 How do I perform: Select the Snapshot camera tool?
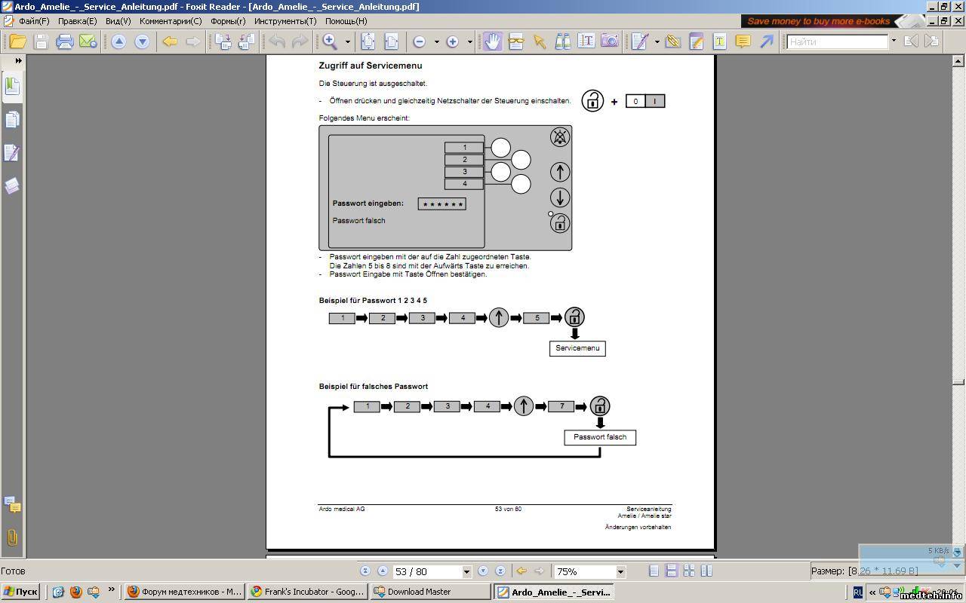(609, 41)
